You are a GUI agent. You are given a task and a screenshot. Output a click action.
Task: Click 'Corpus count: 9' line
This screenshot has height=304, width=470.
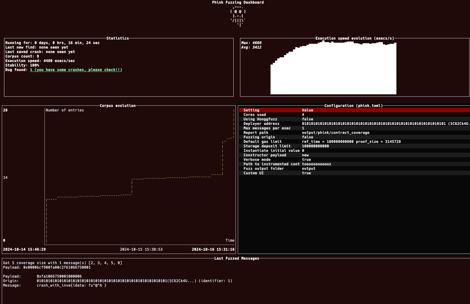coord(22,56)
